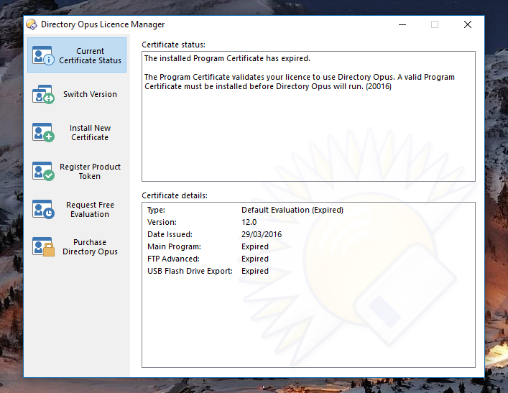Click inside the Certificate status message box
This screenshot has width=508, height=393.
coord(308,129)
